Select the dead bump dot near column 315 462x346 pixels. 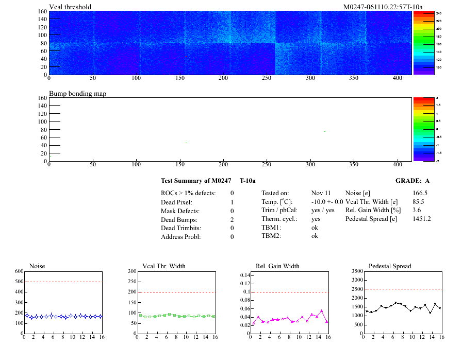tap(325, 132)
